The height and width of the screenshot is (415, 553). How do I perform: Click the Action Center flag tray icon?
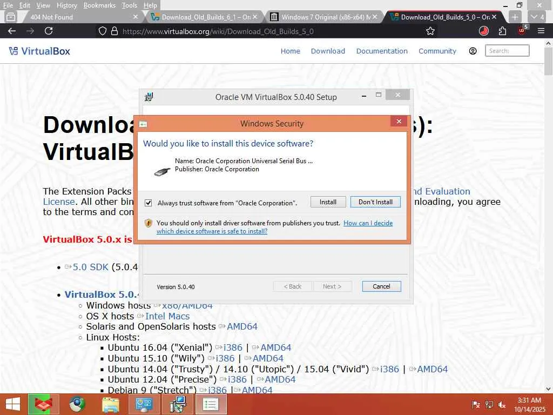click(476, 405)
